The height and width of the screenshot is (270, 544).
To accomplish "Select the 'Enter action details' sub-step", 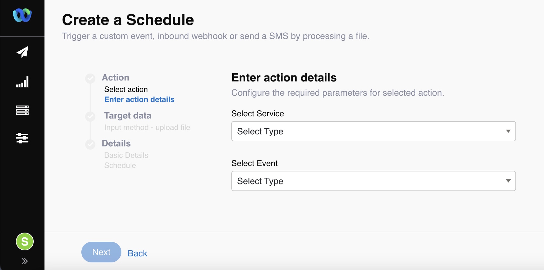I will [x=139, y=100].
